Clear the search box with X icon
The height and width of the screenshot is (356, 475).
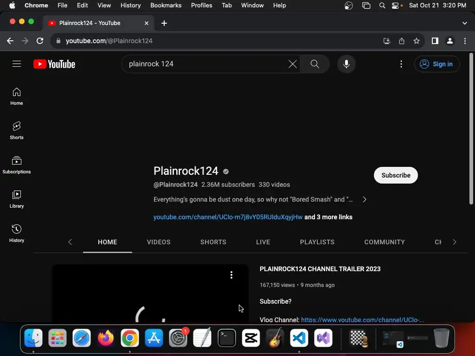point(292,64)
